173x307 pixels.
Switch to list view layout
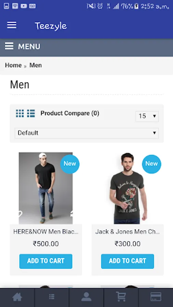click(x=31, y=113)
